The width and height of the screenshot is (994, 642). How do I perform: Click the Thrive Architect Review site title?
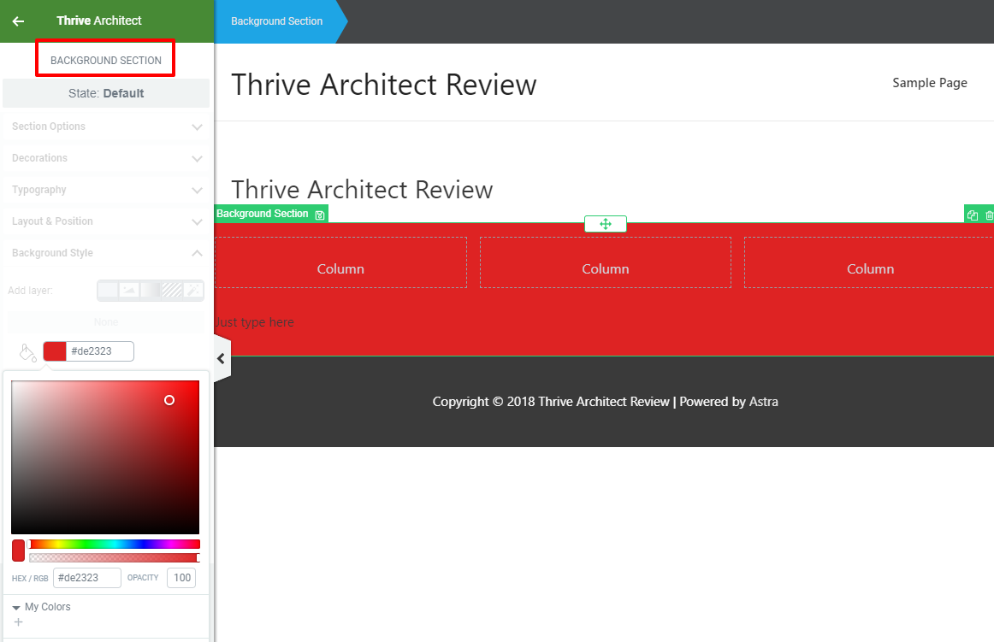point(383,85)
